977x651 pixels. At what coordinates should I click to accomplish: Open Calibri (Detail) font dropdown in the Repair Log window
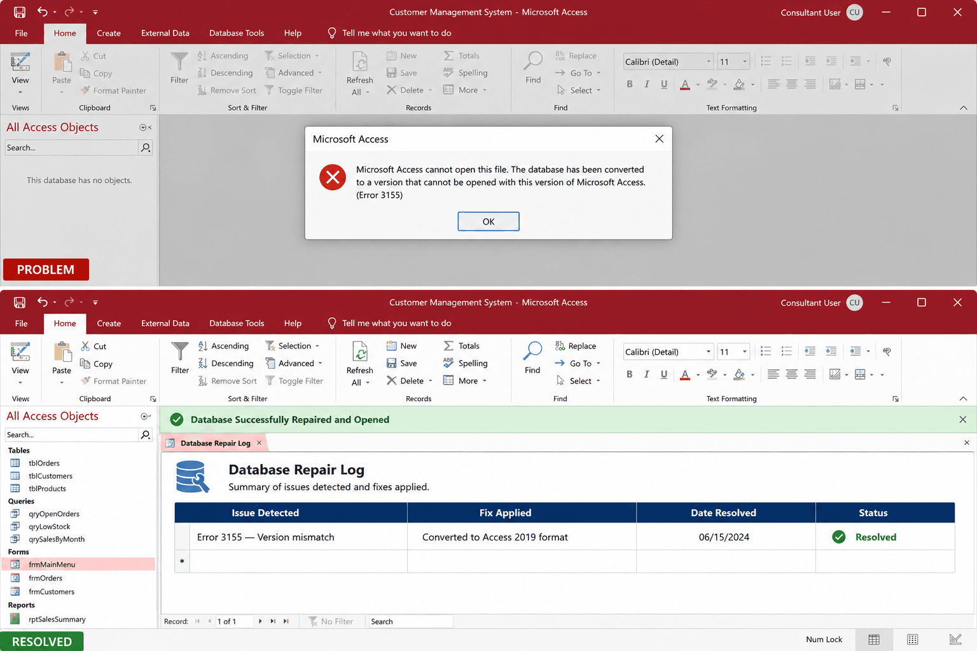pos(709,352)
